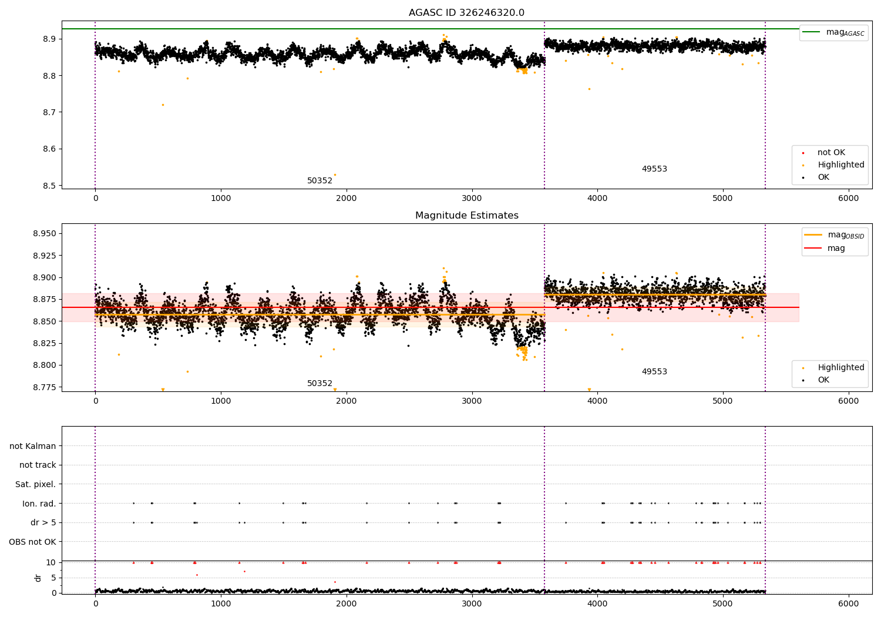Click the 'Highlighted' legend entry in Magnitude Estimates plot
This screenshot has height=617, width=881.
829,368
